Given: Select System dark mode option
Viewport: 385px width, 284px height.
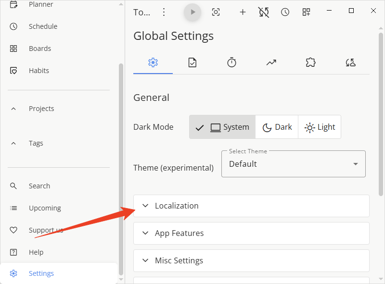Looking at the screenshot, I should point(222,127).
